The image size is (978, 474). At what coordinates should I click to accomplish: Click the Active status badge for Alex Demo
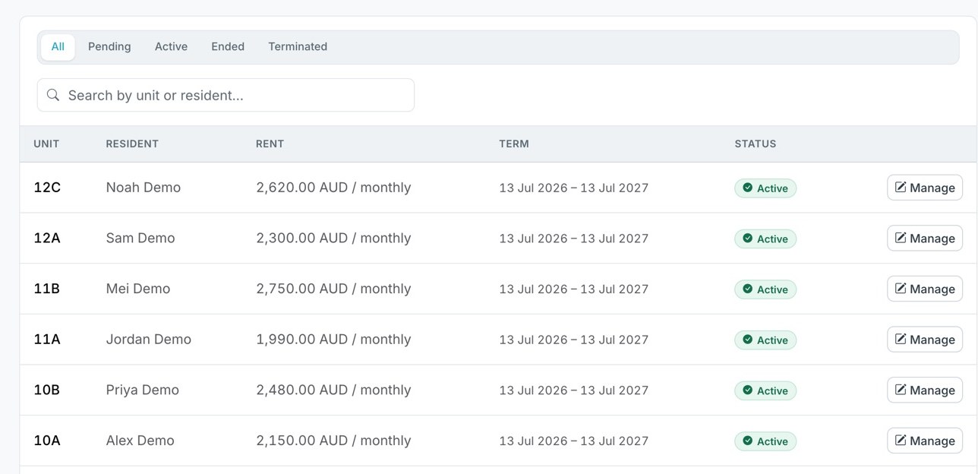click(x=765, y=441)
